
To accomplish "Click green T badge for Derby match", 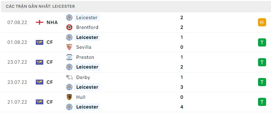I will coord(262,82).
